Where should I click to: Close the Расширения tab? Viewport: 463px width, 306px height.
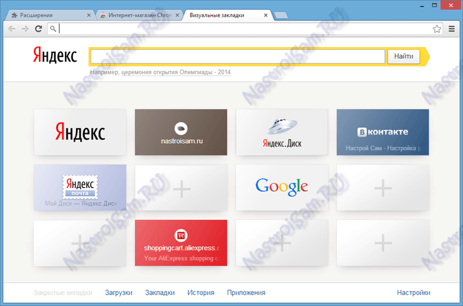point(89,15)
